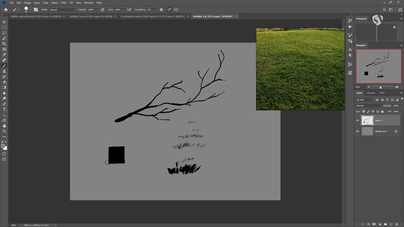Open the Image menu
404x227 pixels.
click(27, 3)
